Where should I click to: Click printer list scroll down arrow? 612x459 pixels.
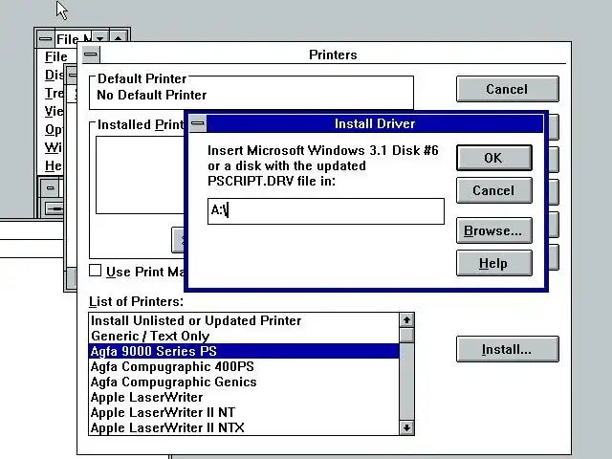click(406, 427)
